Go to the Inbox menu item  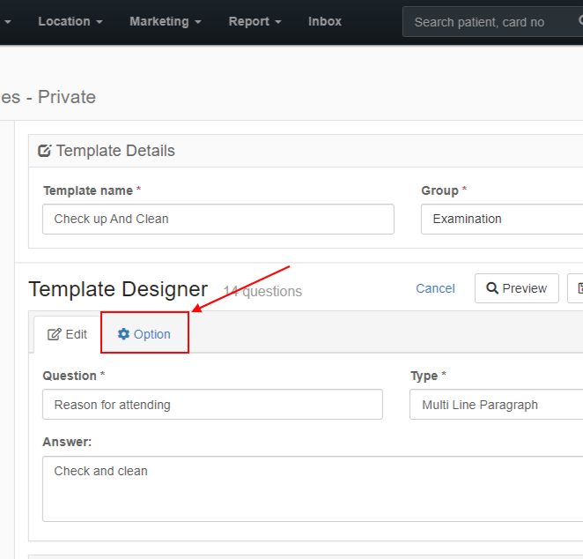(x=325, y=21)
